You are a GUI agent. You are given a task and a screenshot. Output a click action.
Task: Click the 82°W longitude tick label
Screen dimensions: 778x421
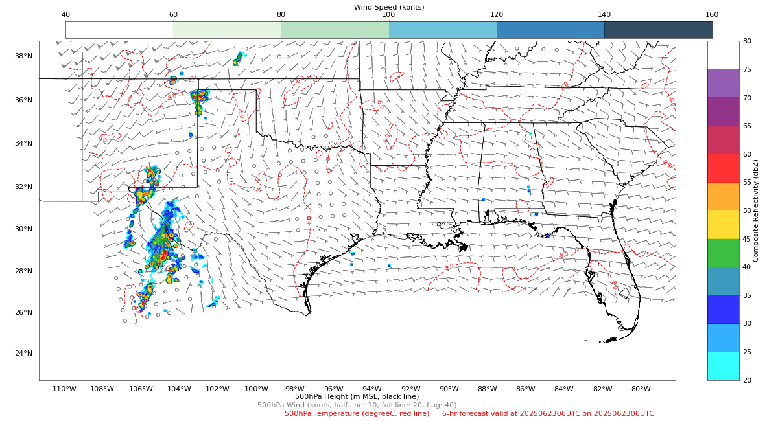602,389
